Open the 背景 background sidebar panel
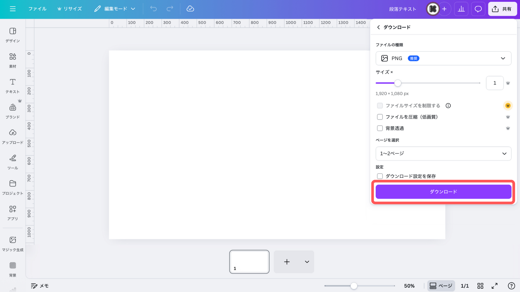Image resolution: width=520 pixels, height=292 pixels. 13,269
